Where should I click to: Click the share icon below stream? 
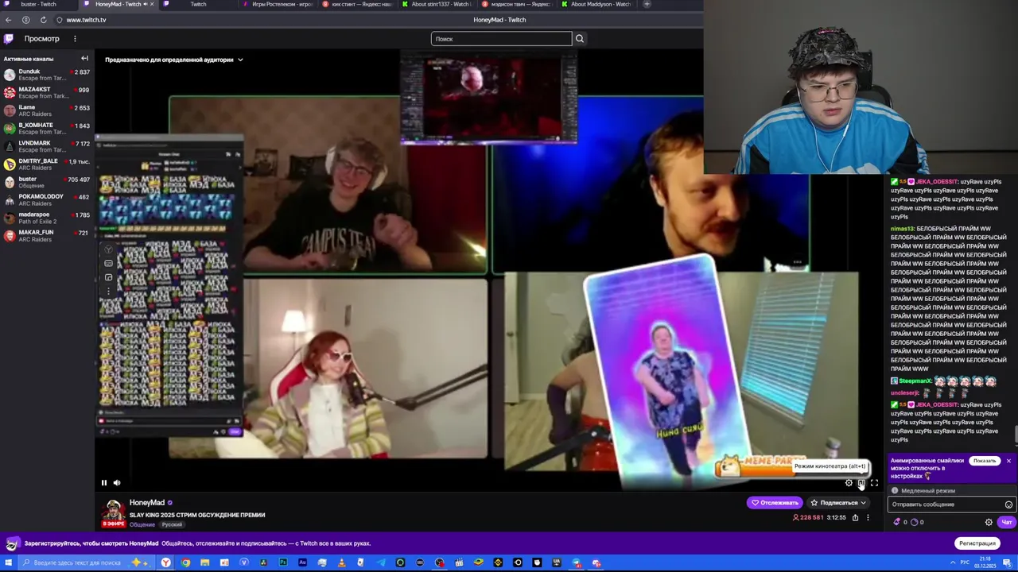coord(855,517)
